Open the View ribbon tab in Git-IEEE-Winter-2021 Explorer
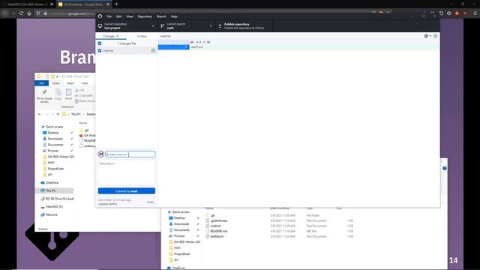480x270 pixels. pyautogui.click(x=85, y=83)
